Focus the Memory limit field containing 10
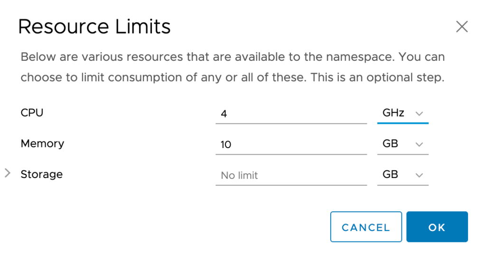Image resolution: width=486 pixels, height=261 pixels. coord(290,145)
